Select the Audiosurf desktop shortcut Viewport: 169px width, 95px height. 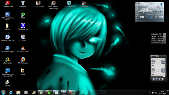coord(84,4)
